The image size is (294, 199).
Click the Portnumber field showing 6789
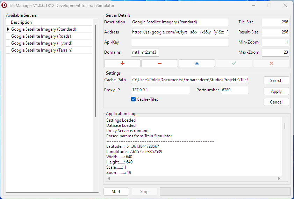(235, 90)
